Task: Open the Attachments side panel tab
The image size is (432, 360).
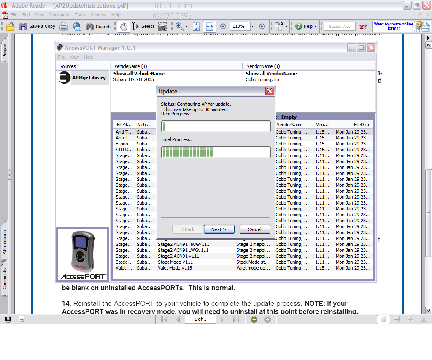Action: coord(4,241)
